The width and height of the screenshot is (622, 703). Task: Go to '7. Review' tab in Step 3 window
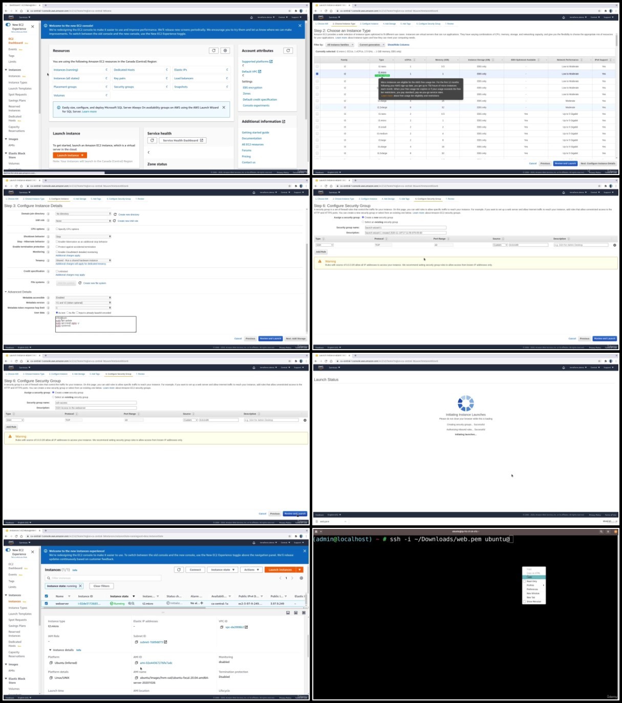coord(140,199)
